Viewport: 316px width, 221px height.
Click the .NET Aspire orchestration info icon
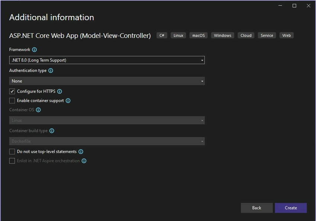click(84, 161)
